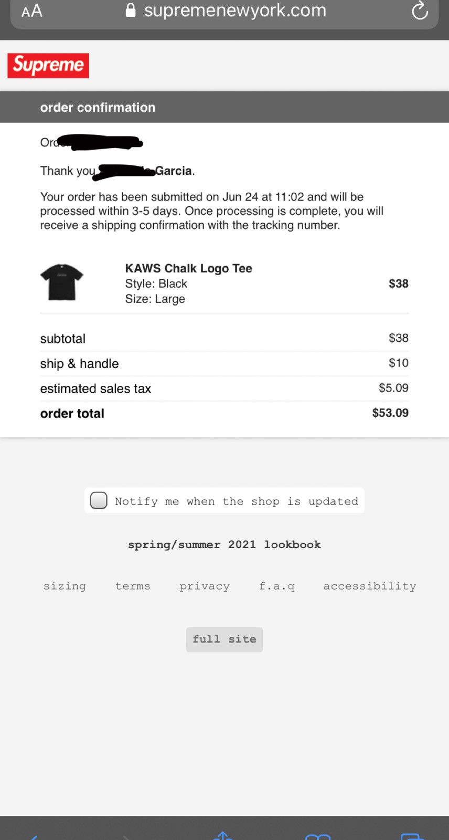The width and height of the screenshot is (449, 840).
Task: Reload the supremenewyork.com page
Action: click(x=419, y=10)
